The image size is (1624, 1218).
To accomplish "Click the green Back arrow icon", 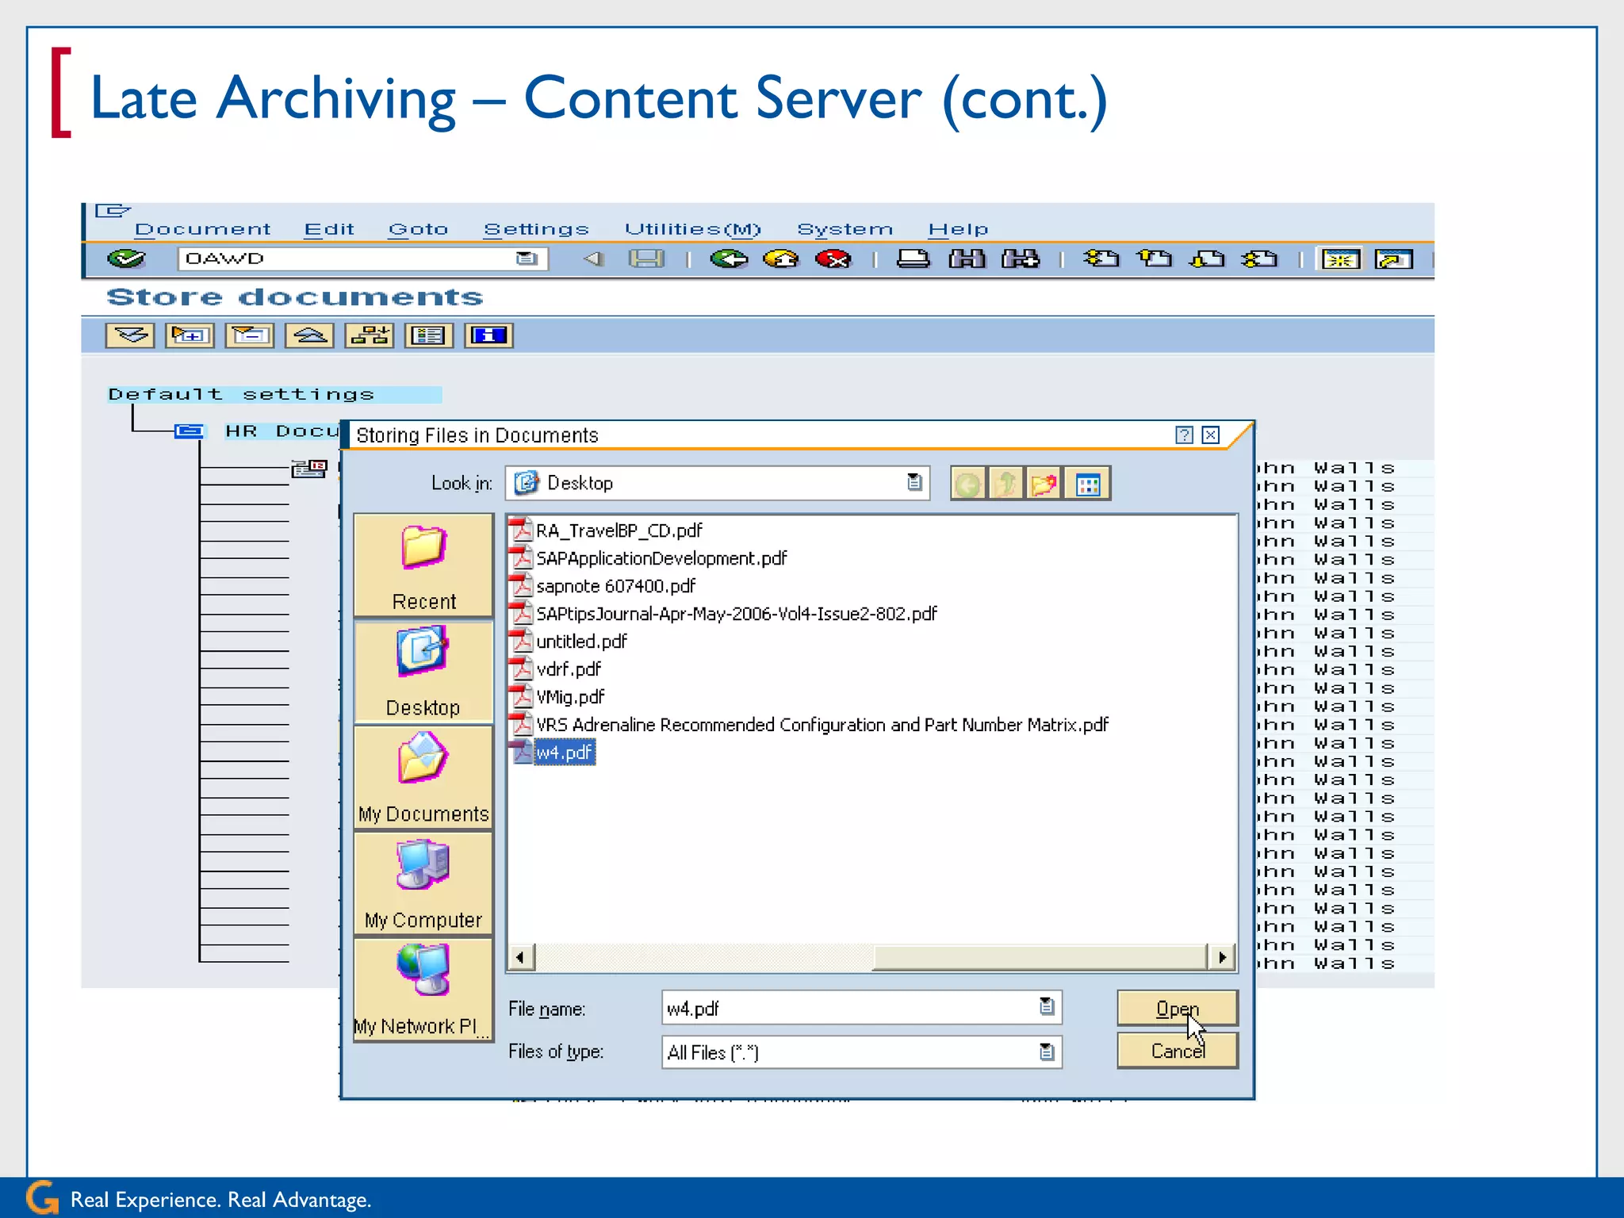I will pos(729,259).
